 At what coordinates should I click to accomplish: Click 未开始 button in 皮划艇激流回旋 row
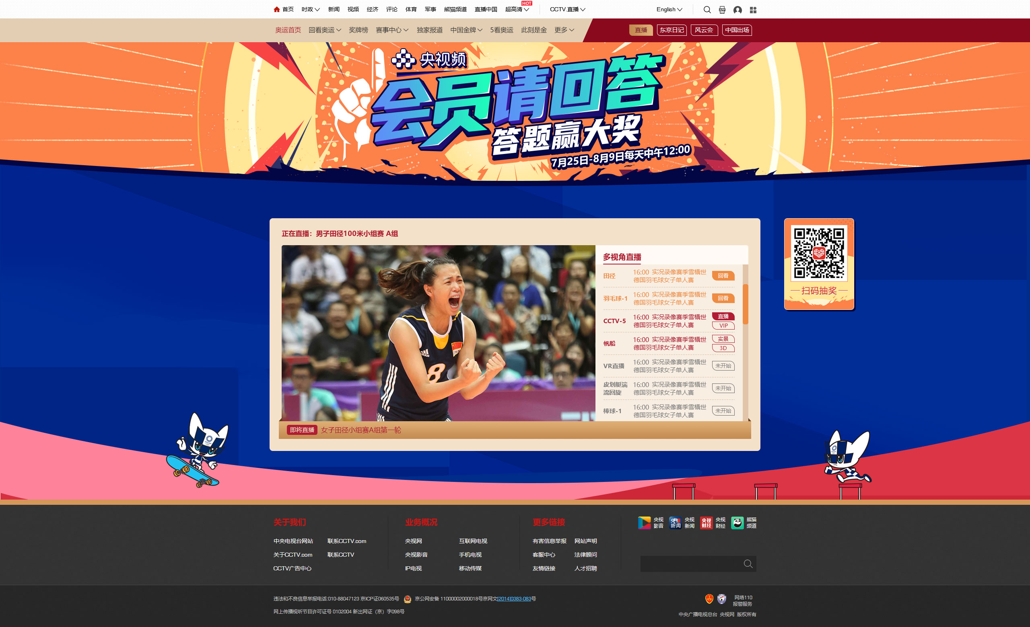tap(723, 389)
